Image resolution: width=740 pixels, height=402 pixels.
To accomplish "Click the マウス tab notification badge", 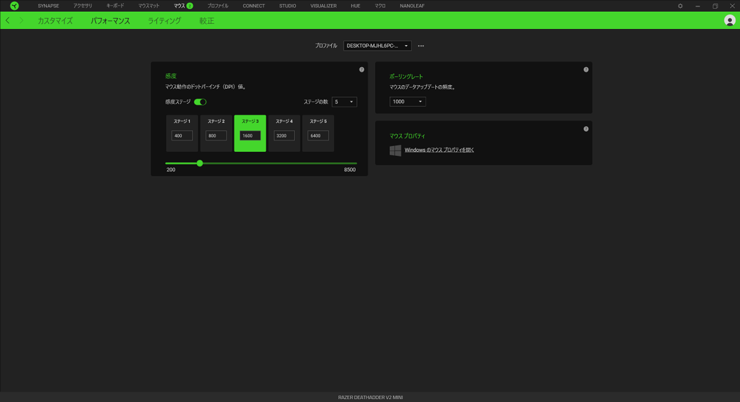I will tap(190, 6).
